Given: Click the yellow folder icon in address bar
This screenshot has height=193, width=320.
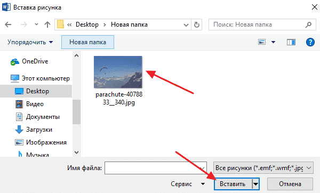Looking at the screenshot, I should pyautogui.click(x=60, y=25).
